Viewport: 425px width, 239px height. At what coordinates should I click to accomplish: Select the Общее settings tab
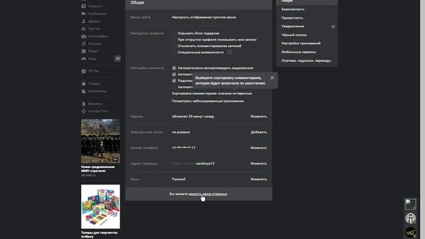pos(307,1)
